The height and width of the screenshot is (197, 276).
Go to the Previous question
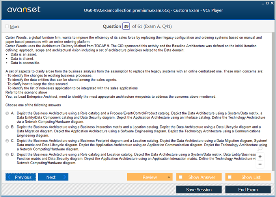click(21, 177)
